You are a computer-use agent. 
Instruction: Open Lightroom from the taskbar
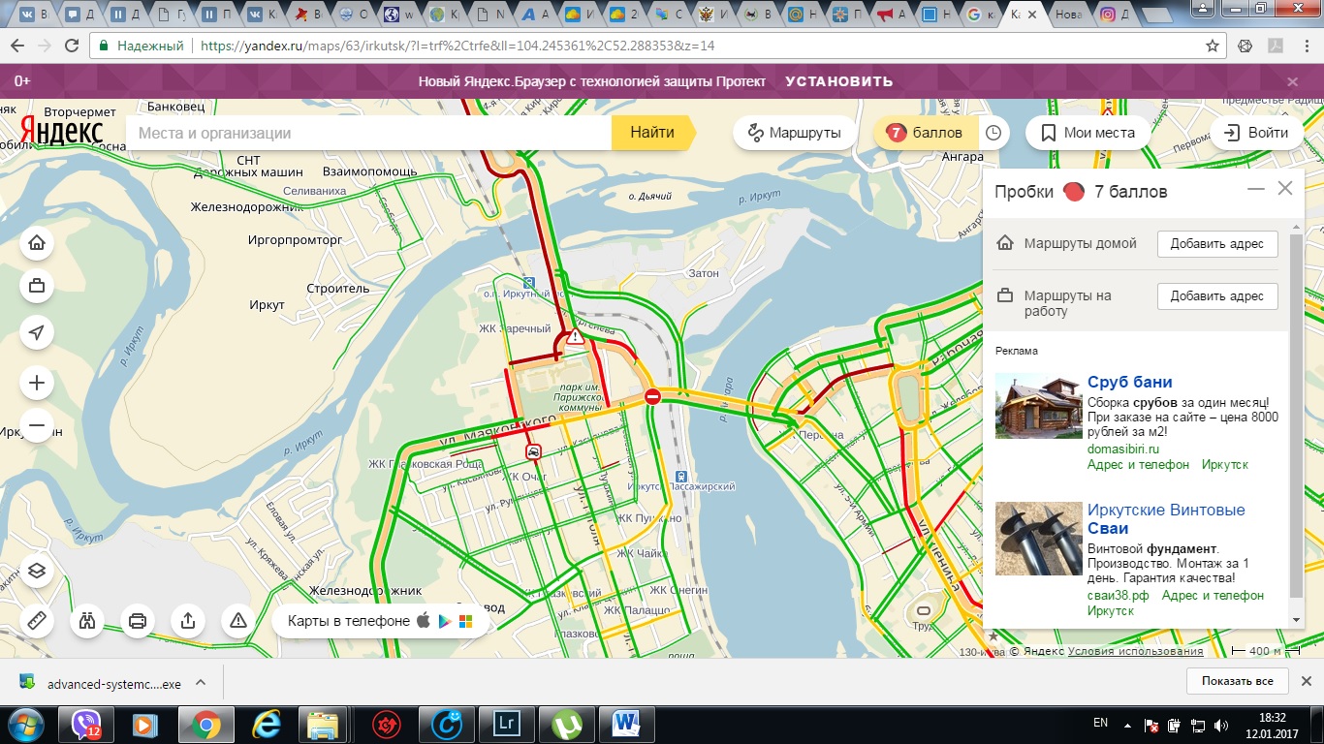point(505,724)
